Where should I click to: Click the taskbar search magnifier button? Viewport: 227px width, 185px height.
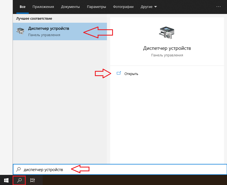coord(19,180)
